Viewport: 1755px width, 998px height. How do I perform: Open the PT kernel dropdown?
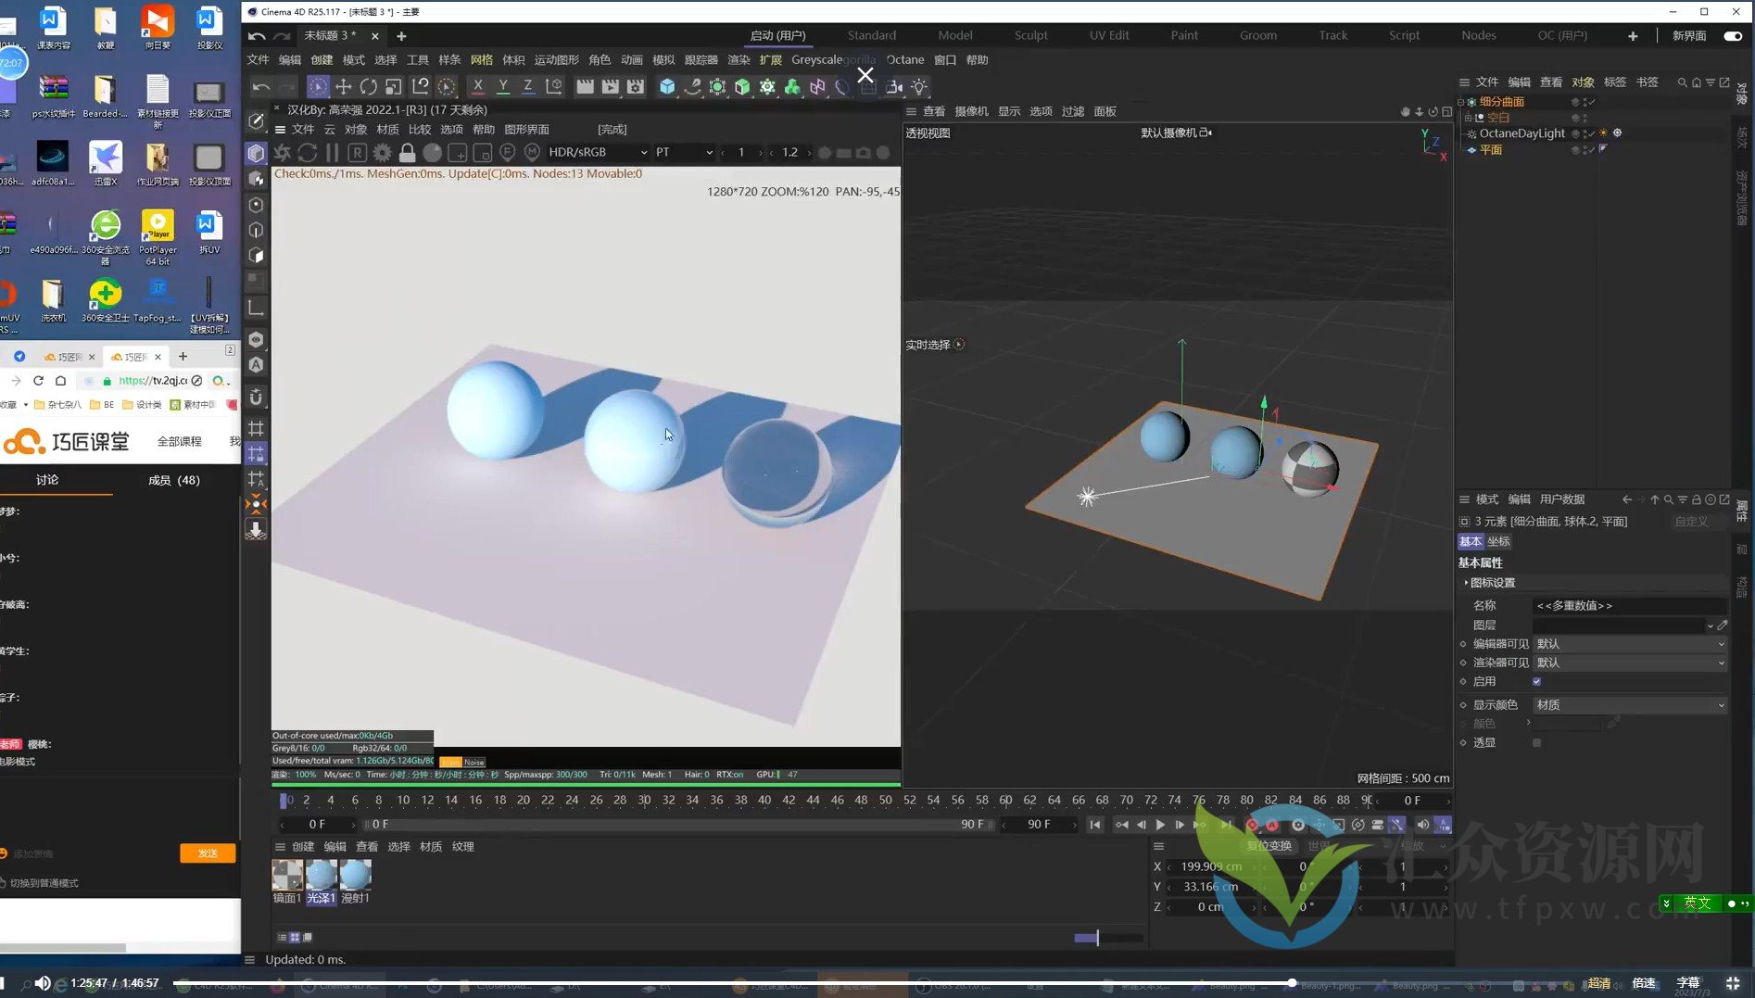683,152
